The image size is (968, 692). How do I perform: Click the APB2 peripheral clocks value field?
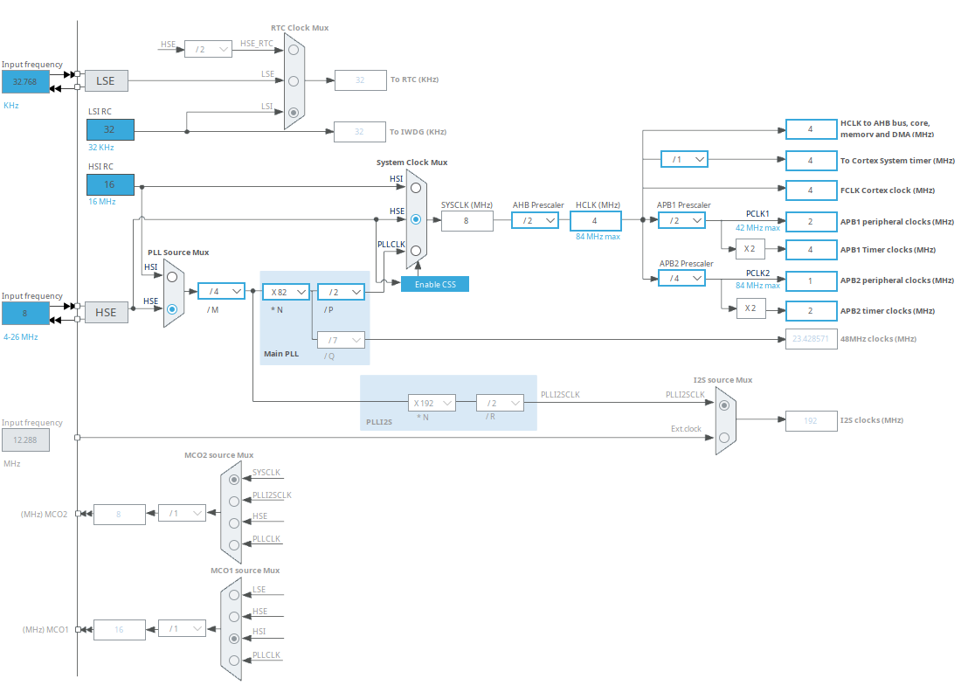coord(812,280)
